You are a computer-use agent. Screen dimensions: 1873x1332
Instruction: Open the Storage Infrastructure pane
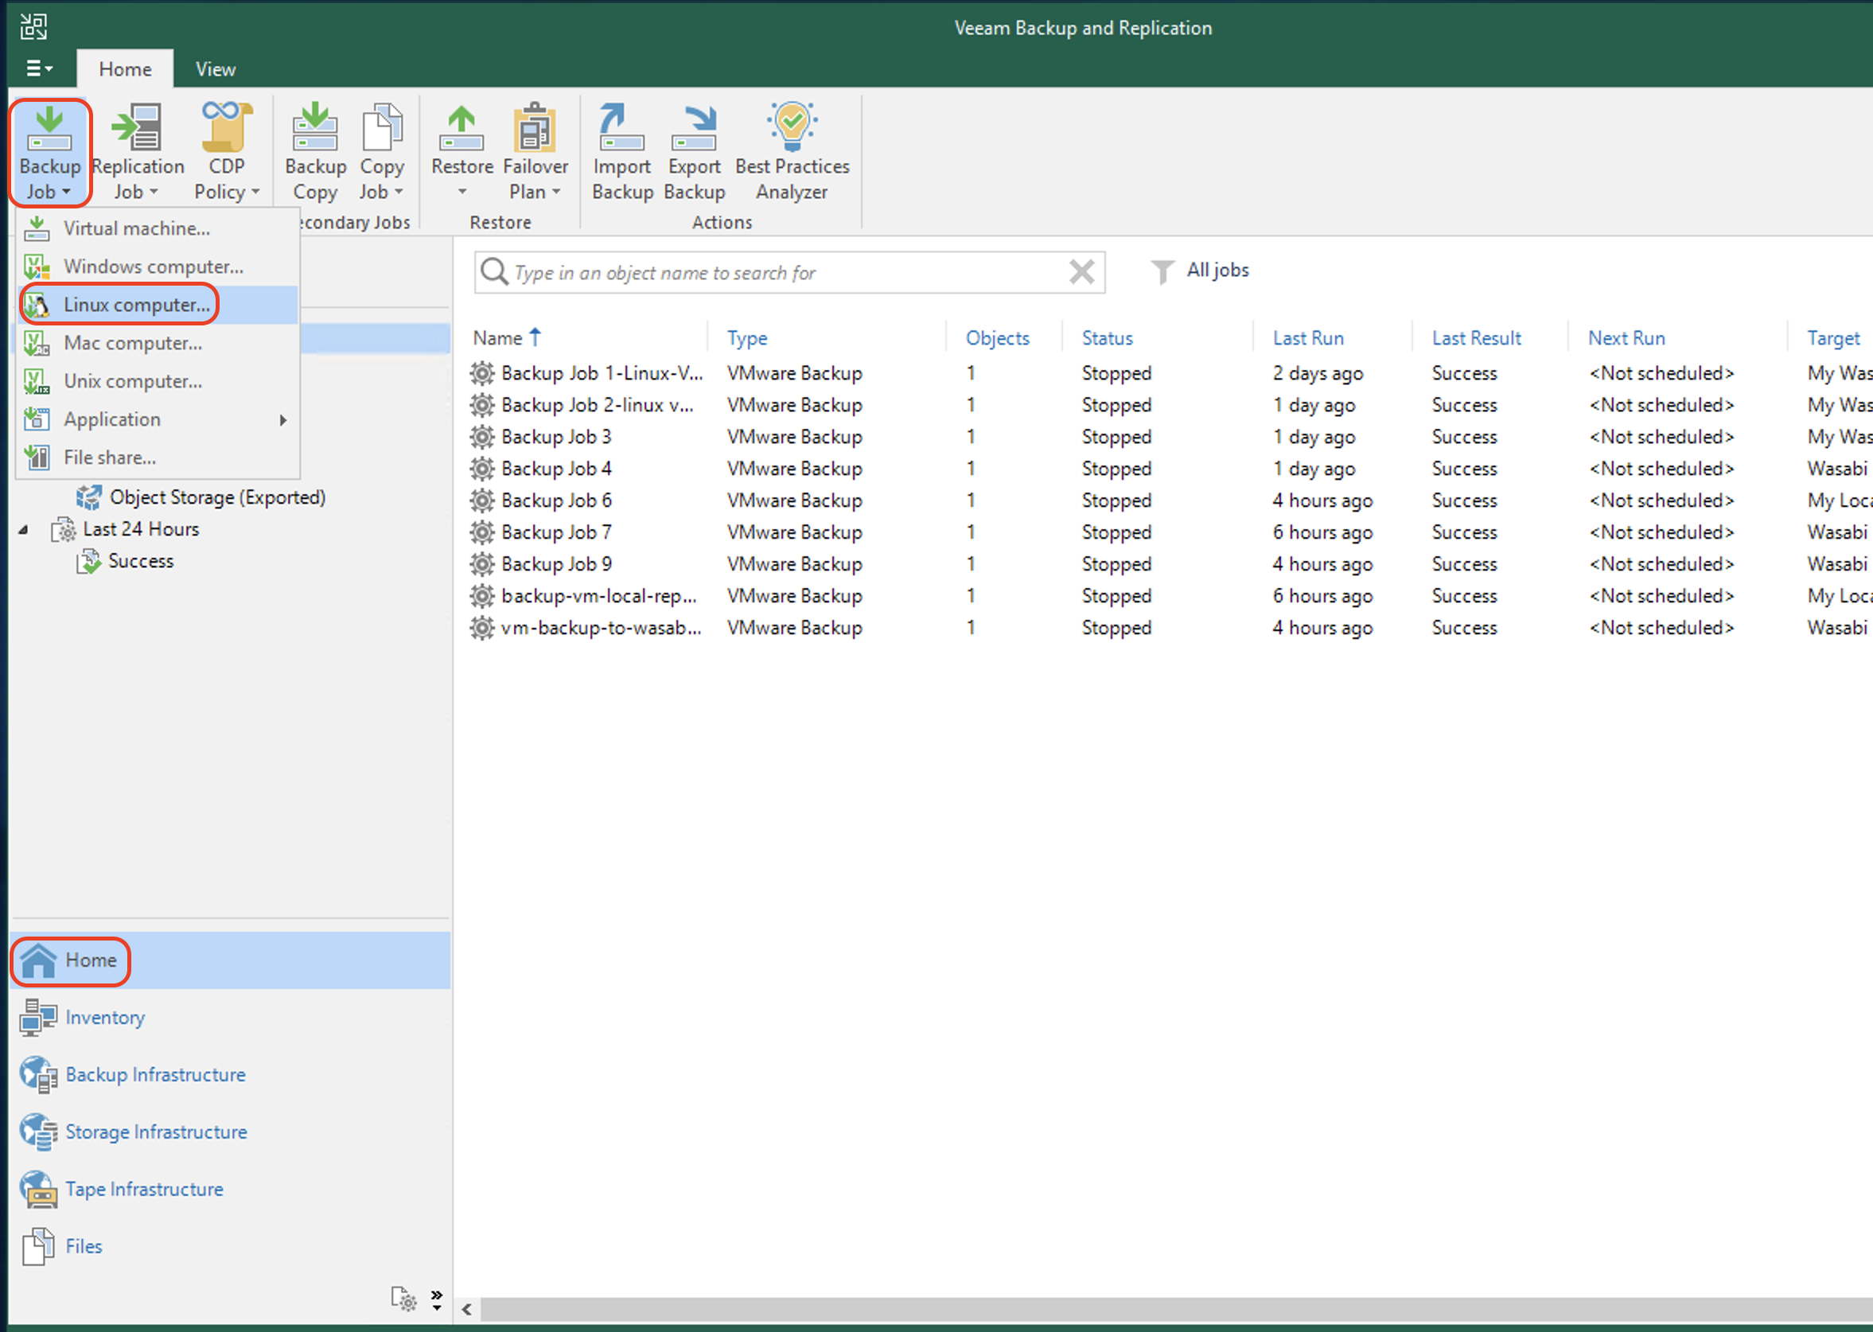tap(231, 1133)
